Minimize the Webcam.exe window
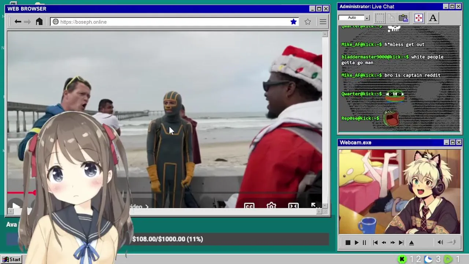 point(446,143)
